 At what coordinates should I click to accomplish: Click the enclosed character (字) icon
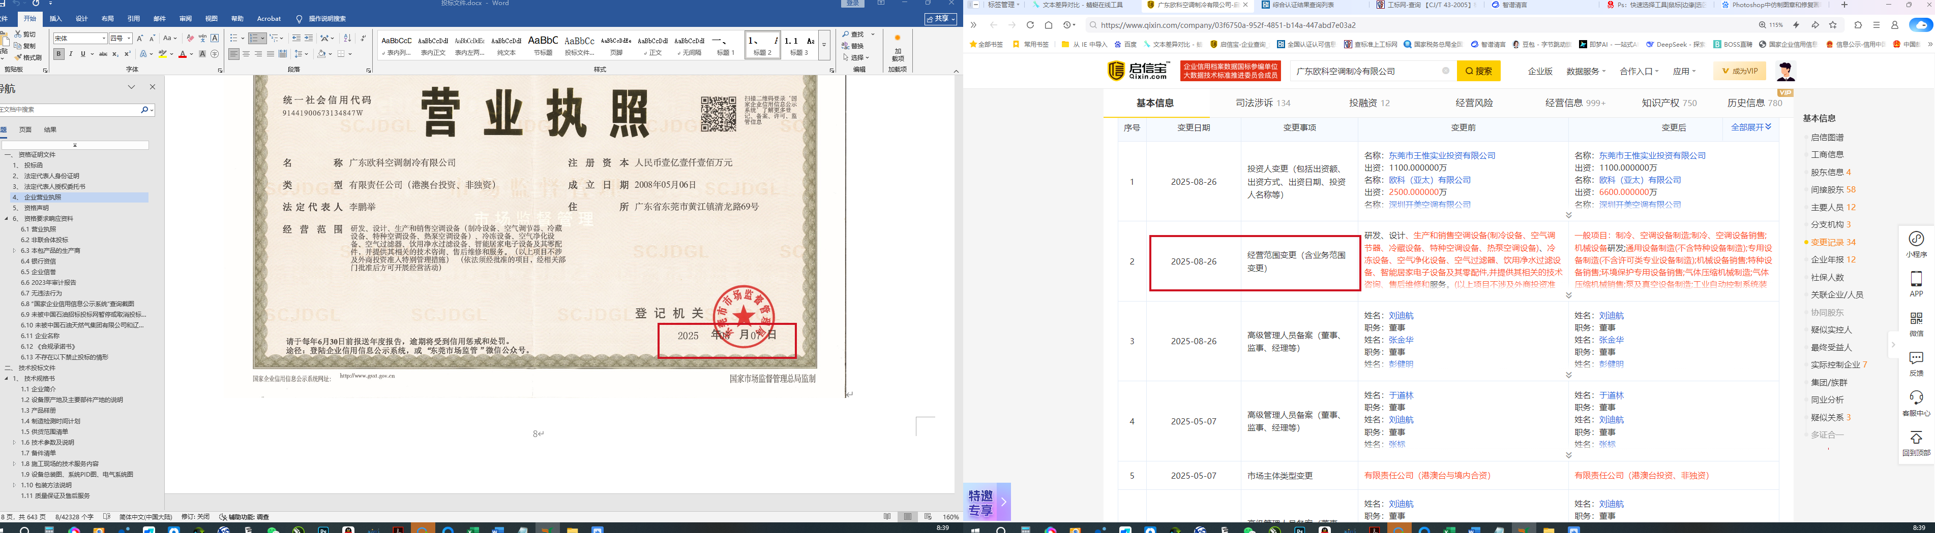click(215, 54)
